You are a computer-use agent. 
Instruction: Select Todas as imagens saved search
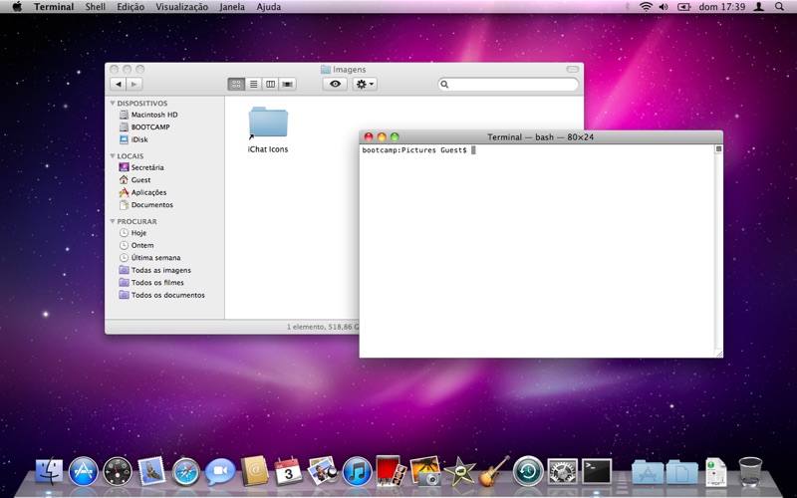(160, 270)
